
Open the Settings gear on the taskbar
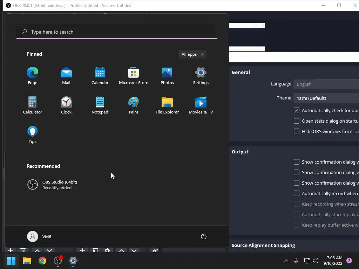pos(73,261)
